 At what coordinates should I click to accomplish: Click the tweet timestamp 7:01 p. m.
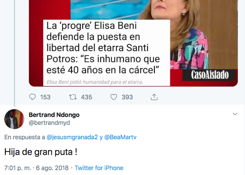[18, 168]
